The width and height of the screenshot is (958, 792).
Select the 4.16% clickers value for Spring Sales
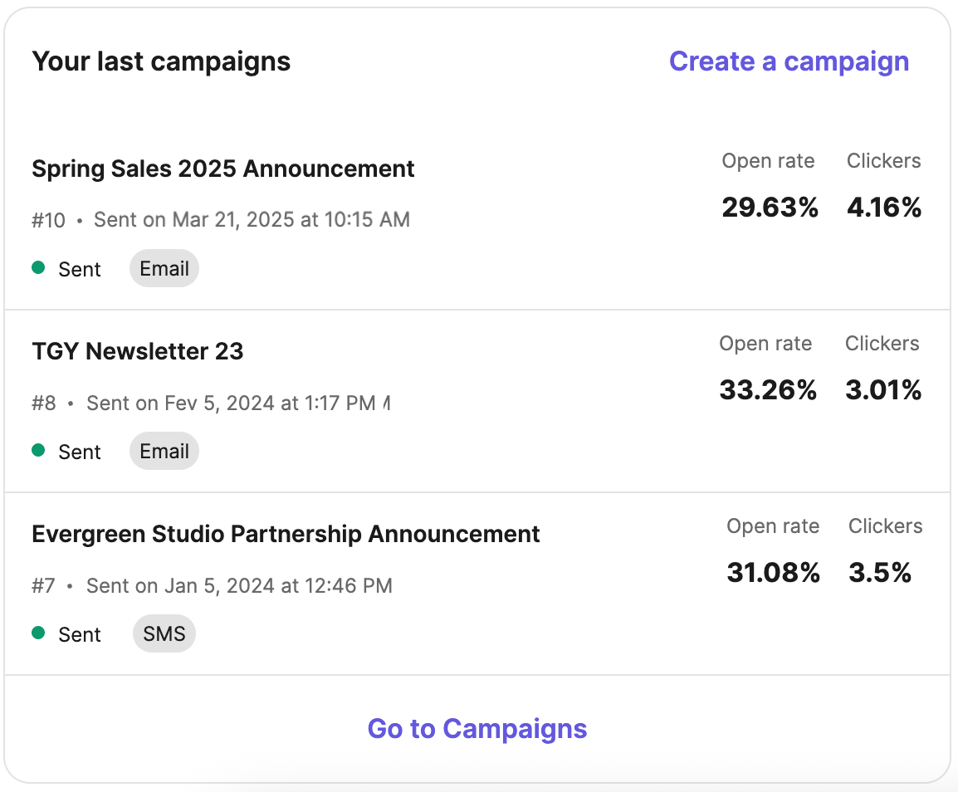[883, 208]
